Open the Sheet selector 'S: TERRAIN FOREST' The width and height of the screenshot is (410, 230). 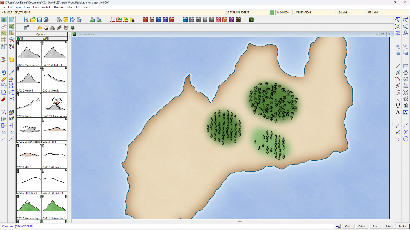point(247,13)
